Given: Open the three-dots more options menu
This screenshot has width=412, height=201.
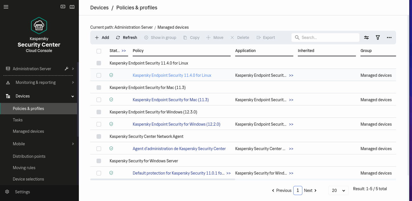Looking at the screenshot, I should point(389,38).
